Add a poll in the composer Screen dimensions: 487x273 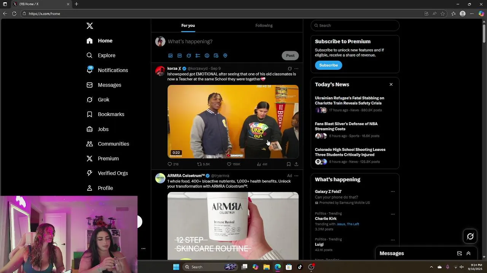click(x=198, y=56)
